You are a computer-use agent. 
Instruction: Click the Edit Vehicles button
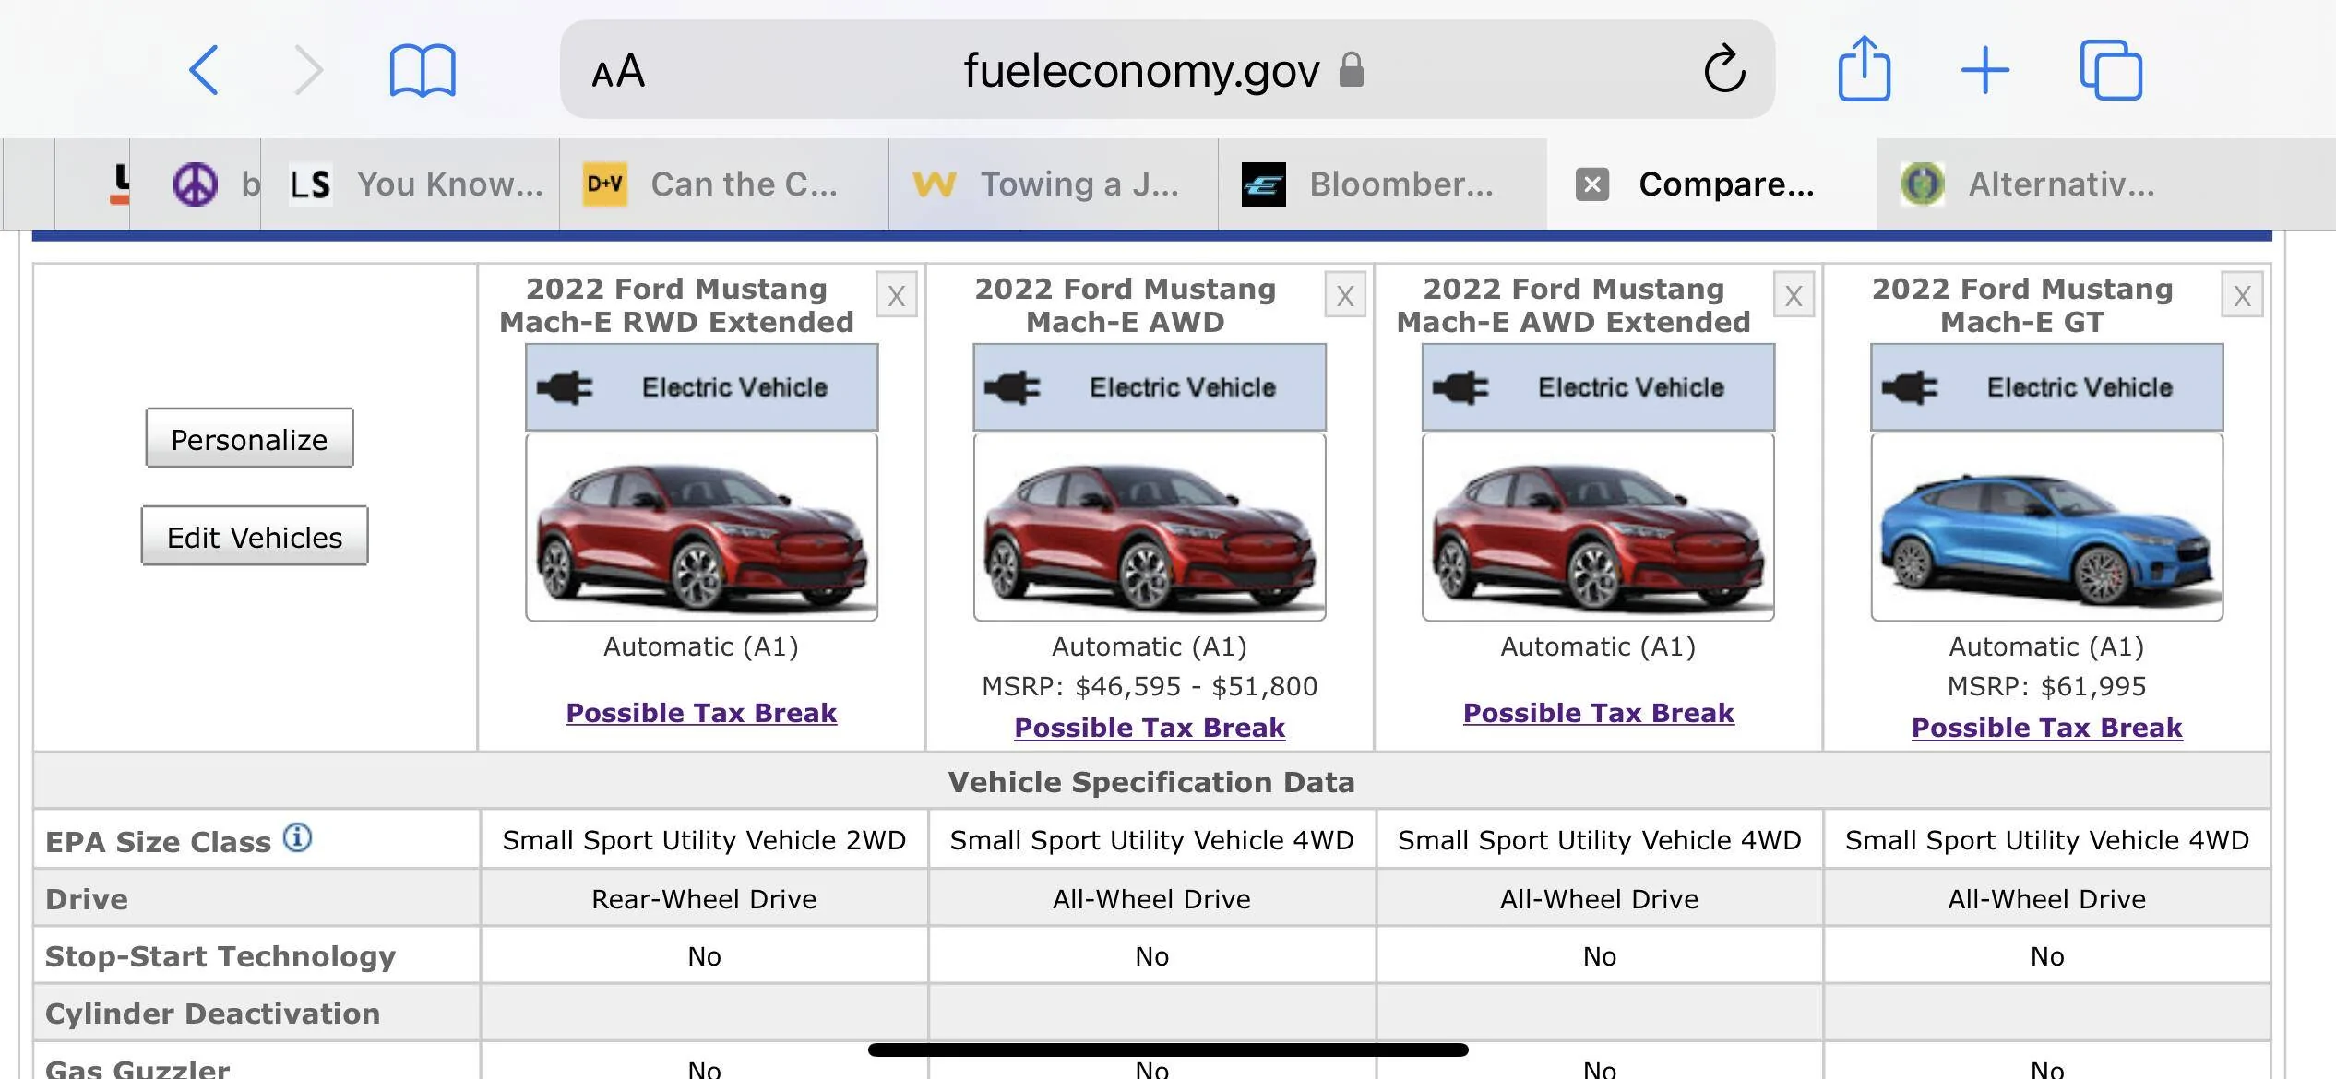(x=255, y=536)
